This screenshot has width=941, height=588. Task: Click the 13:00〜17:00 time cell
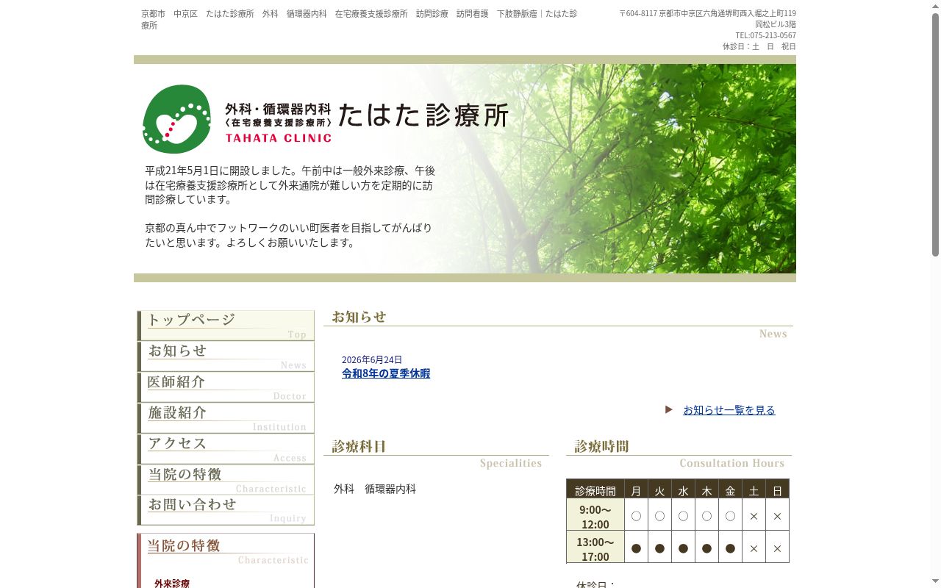595,548
